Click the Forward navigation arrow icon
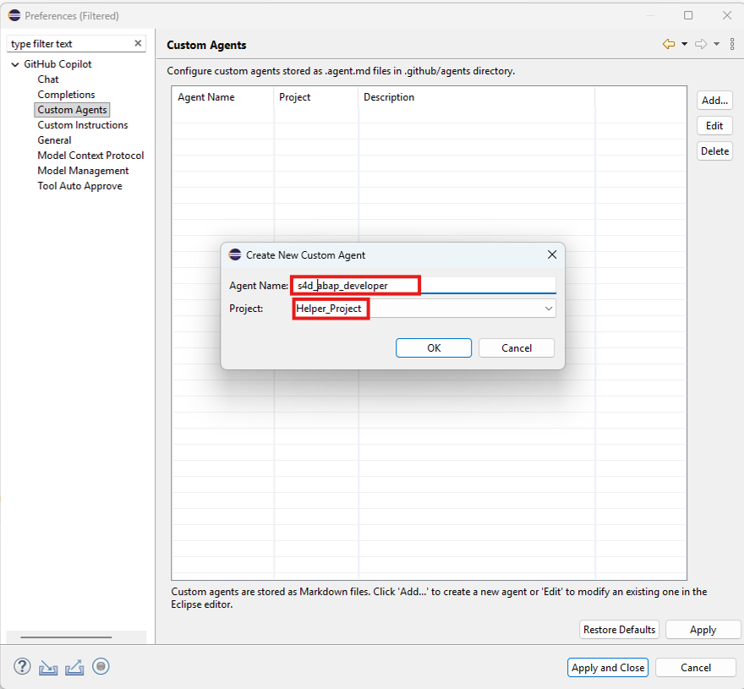Viewport: 744px width, 689px height. [x=701, y=44]
